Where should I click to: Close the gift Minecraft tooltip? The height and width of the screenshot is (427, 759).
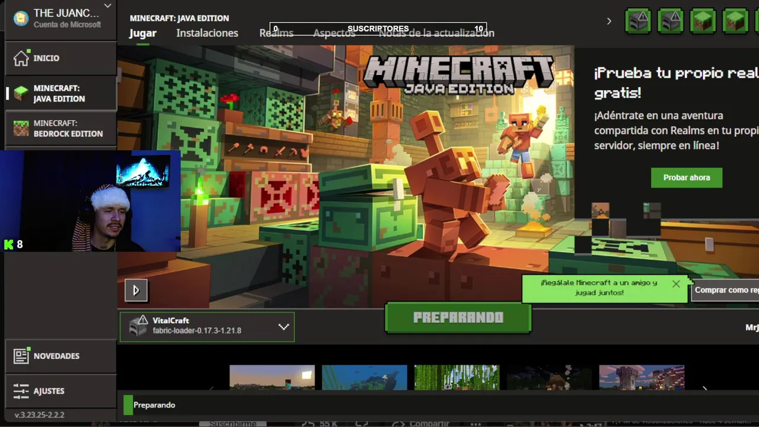coord(676,283)
